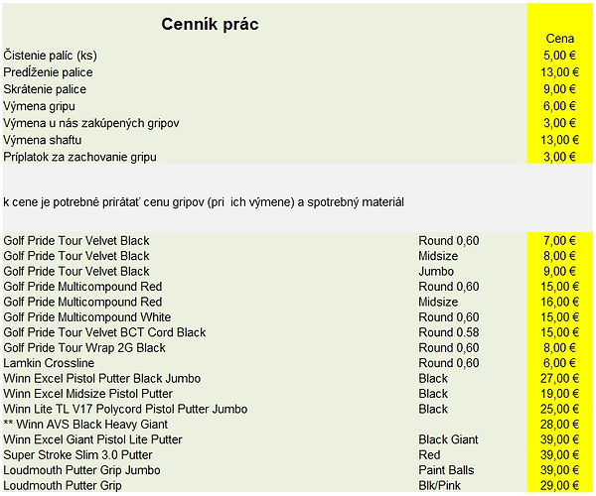
Task: Click the Jumbo size cell
Action: (x=436, y=272)
